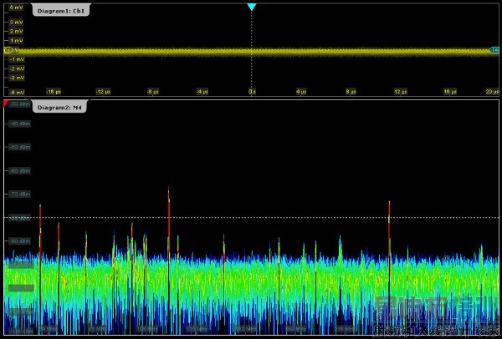Image resolution: width=502 pixels, height=339 pixels.
Task: Click the -16 µs time label
Action: [54, 92]
